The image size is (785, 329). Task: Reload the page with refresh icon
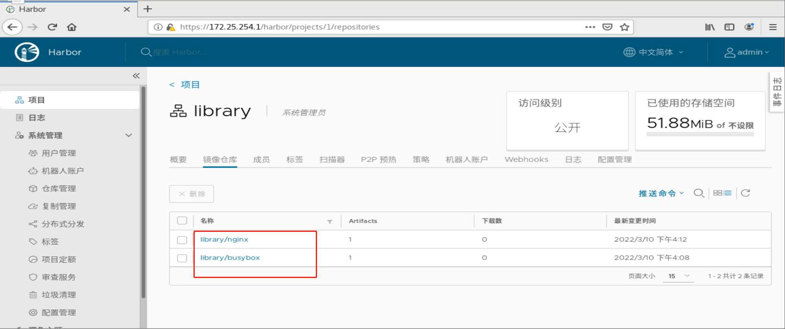pos(52,27)
